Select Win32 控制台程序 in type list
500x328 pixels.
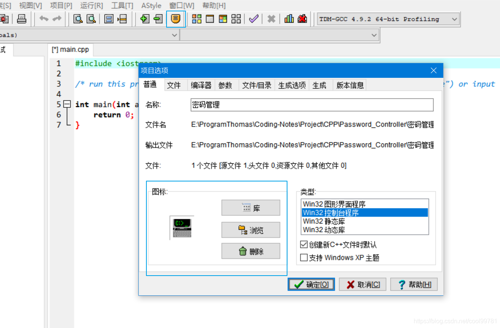click(365, 213)
